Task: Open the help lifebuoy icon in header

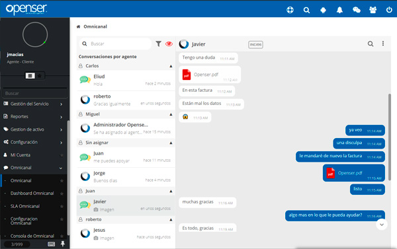Action: coord(290,10)
